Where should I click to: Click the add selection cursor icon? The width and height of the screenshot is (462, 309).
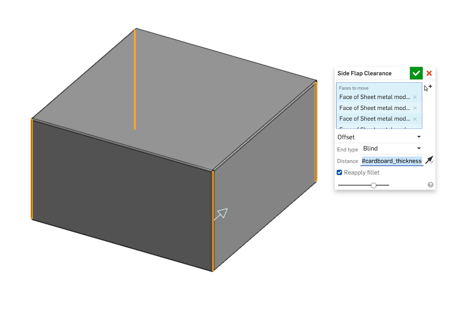[428, 88]
